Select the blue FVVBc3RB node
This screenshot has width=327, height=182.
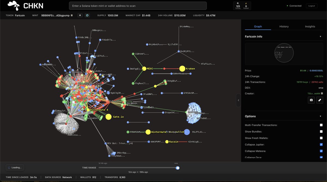pos(76,37)
